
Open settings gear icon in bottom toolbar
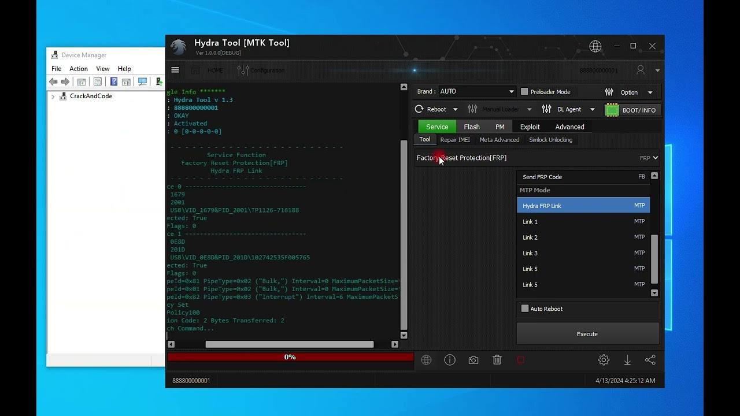click(x=604, y=360)
